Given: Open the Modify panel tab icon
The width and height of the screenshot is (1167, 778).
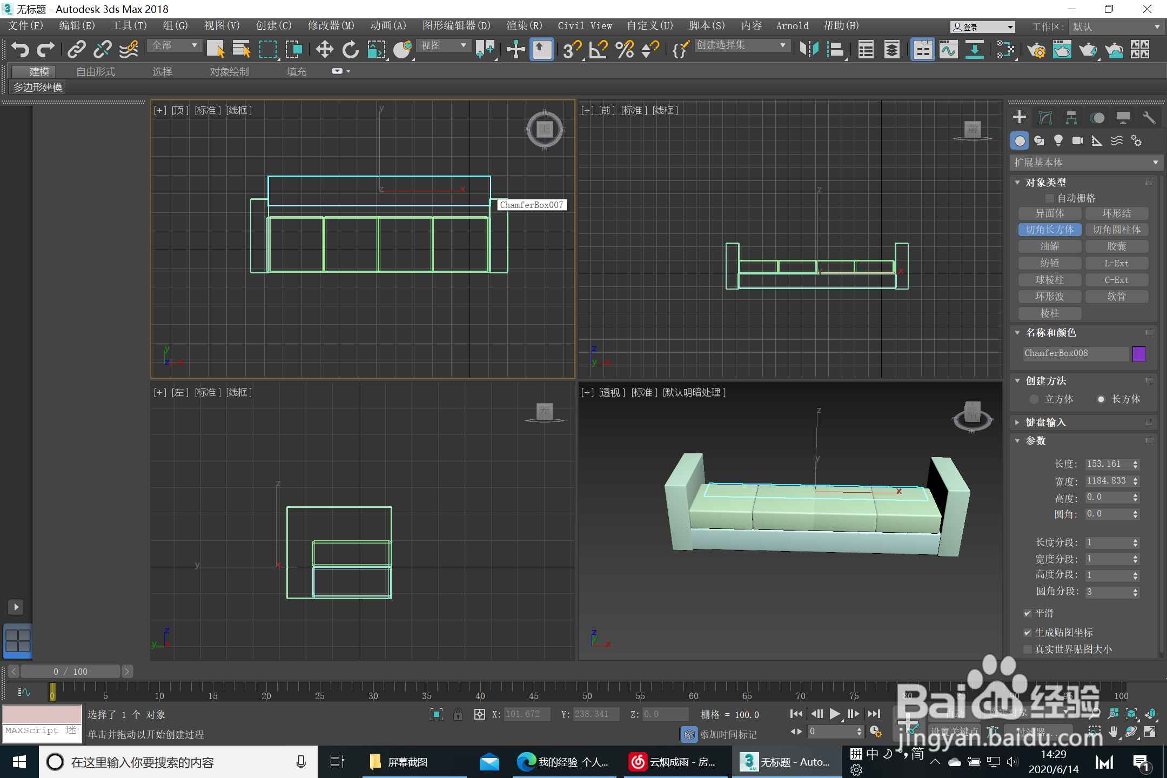Looking at the screenshot, I should pos(1045,117).
